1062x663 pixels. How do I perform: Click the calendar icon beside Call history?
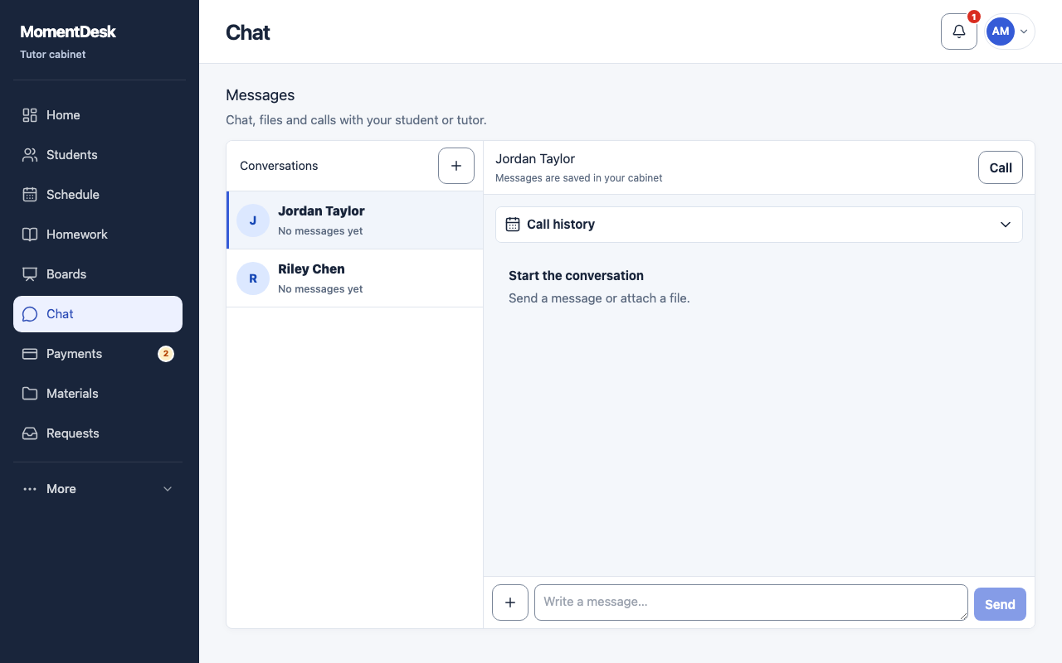[513, 225]
